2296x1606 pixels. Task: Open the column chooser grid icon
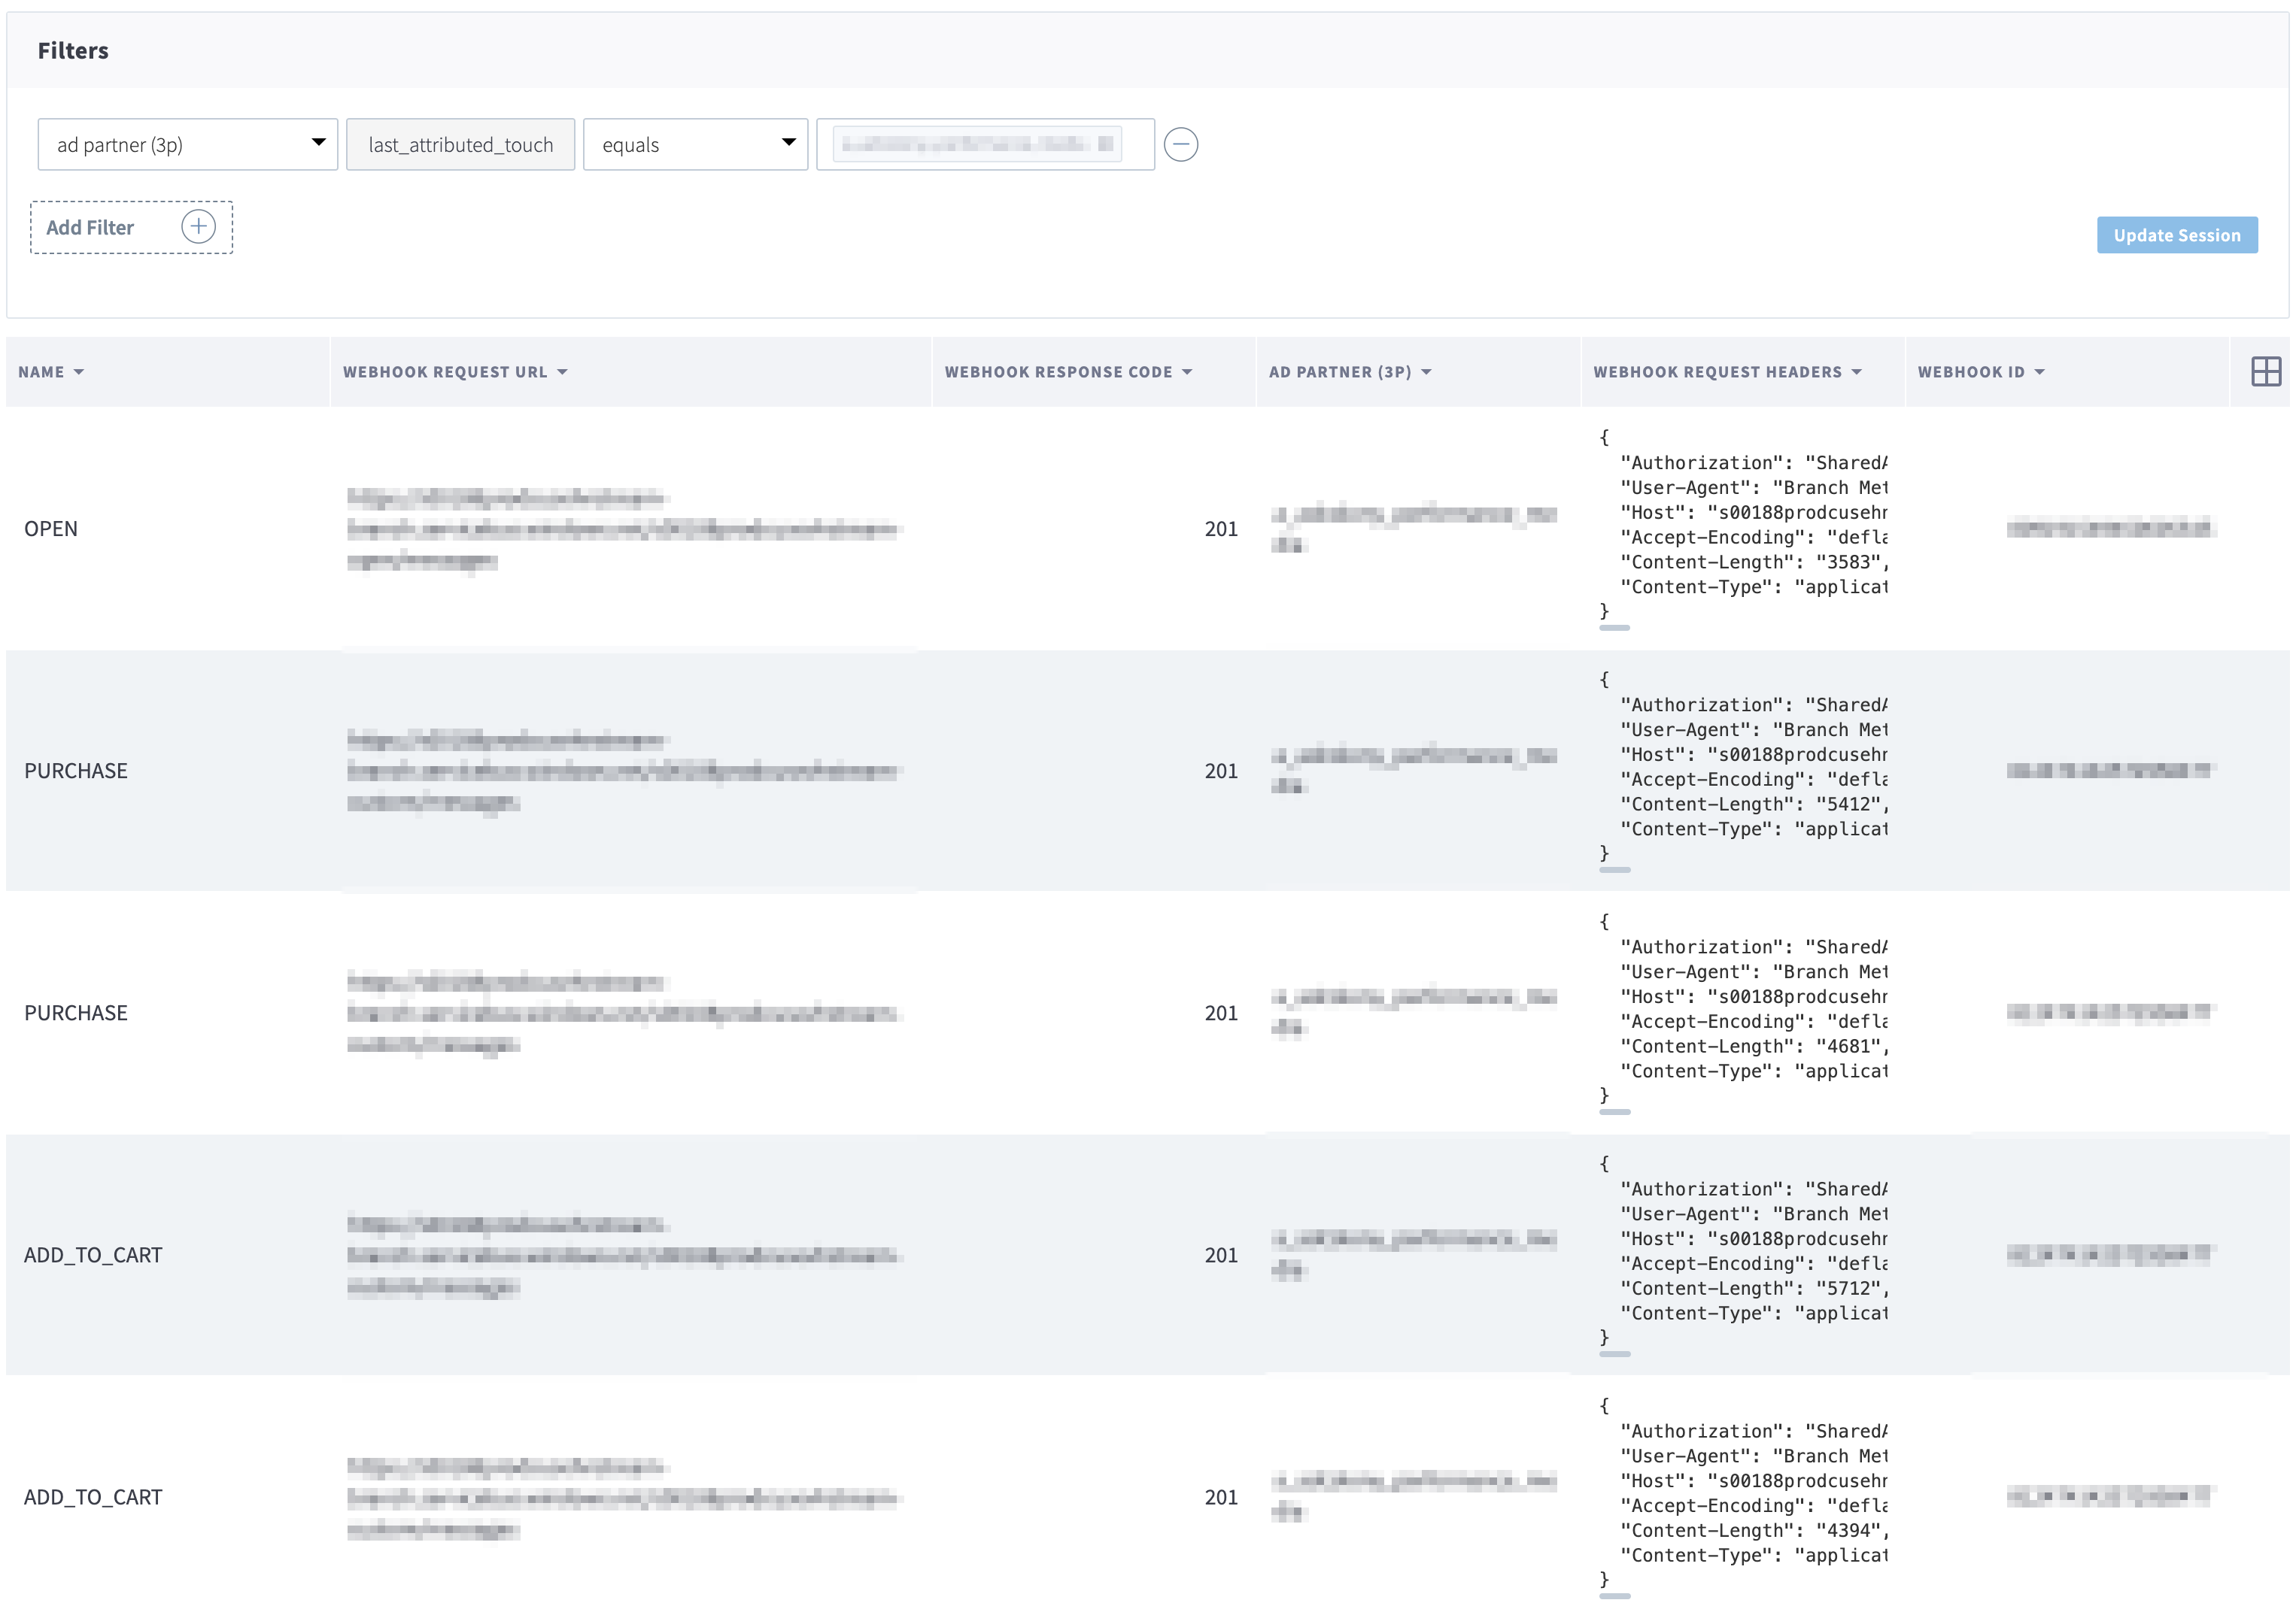pyautogui.click(x=2265, y=371)
